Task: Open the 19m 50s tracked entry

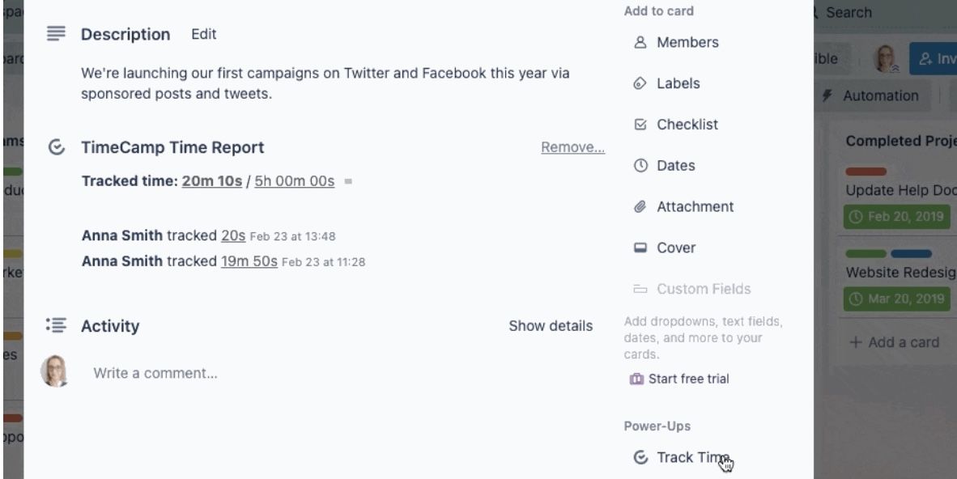Action: [249, 261]
